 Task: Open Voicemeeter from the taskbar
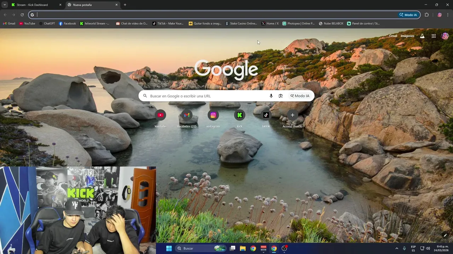pyautogui.click(x=263, y=248)
